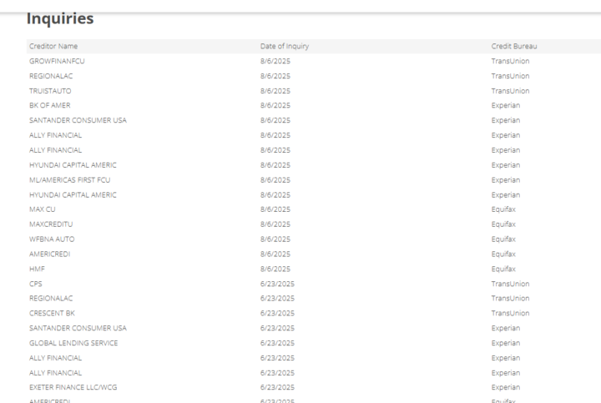Select the WFBNA AUTO creditor entry
The width and height of the screenshot is (601, 403).
pyautogui.click(x=52, y=239)
